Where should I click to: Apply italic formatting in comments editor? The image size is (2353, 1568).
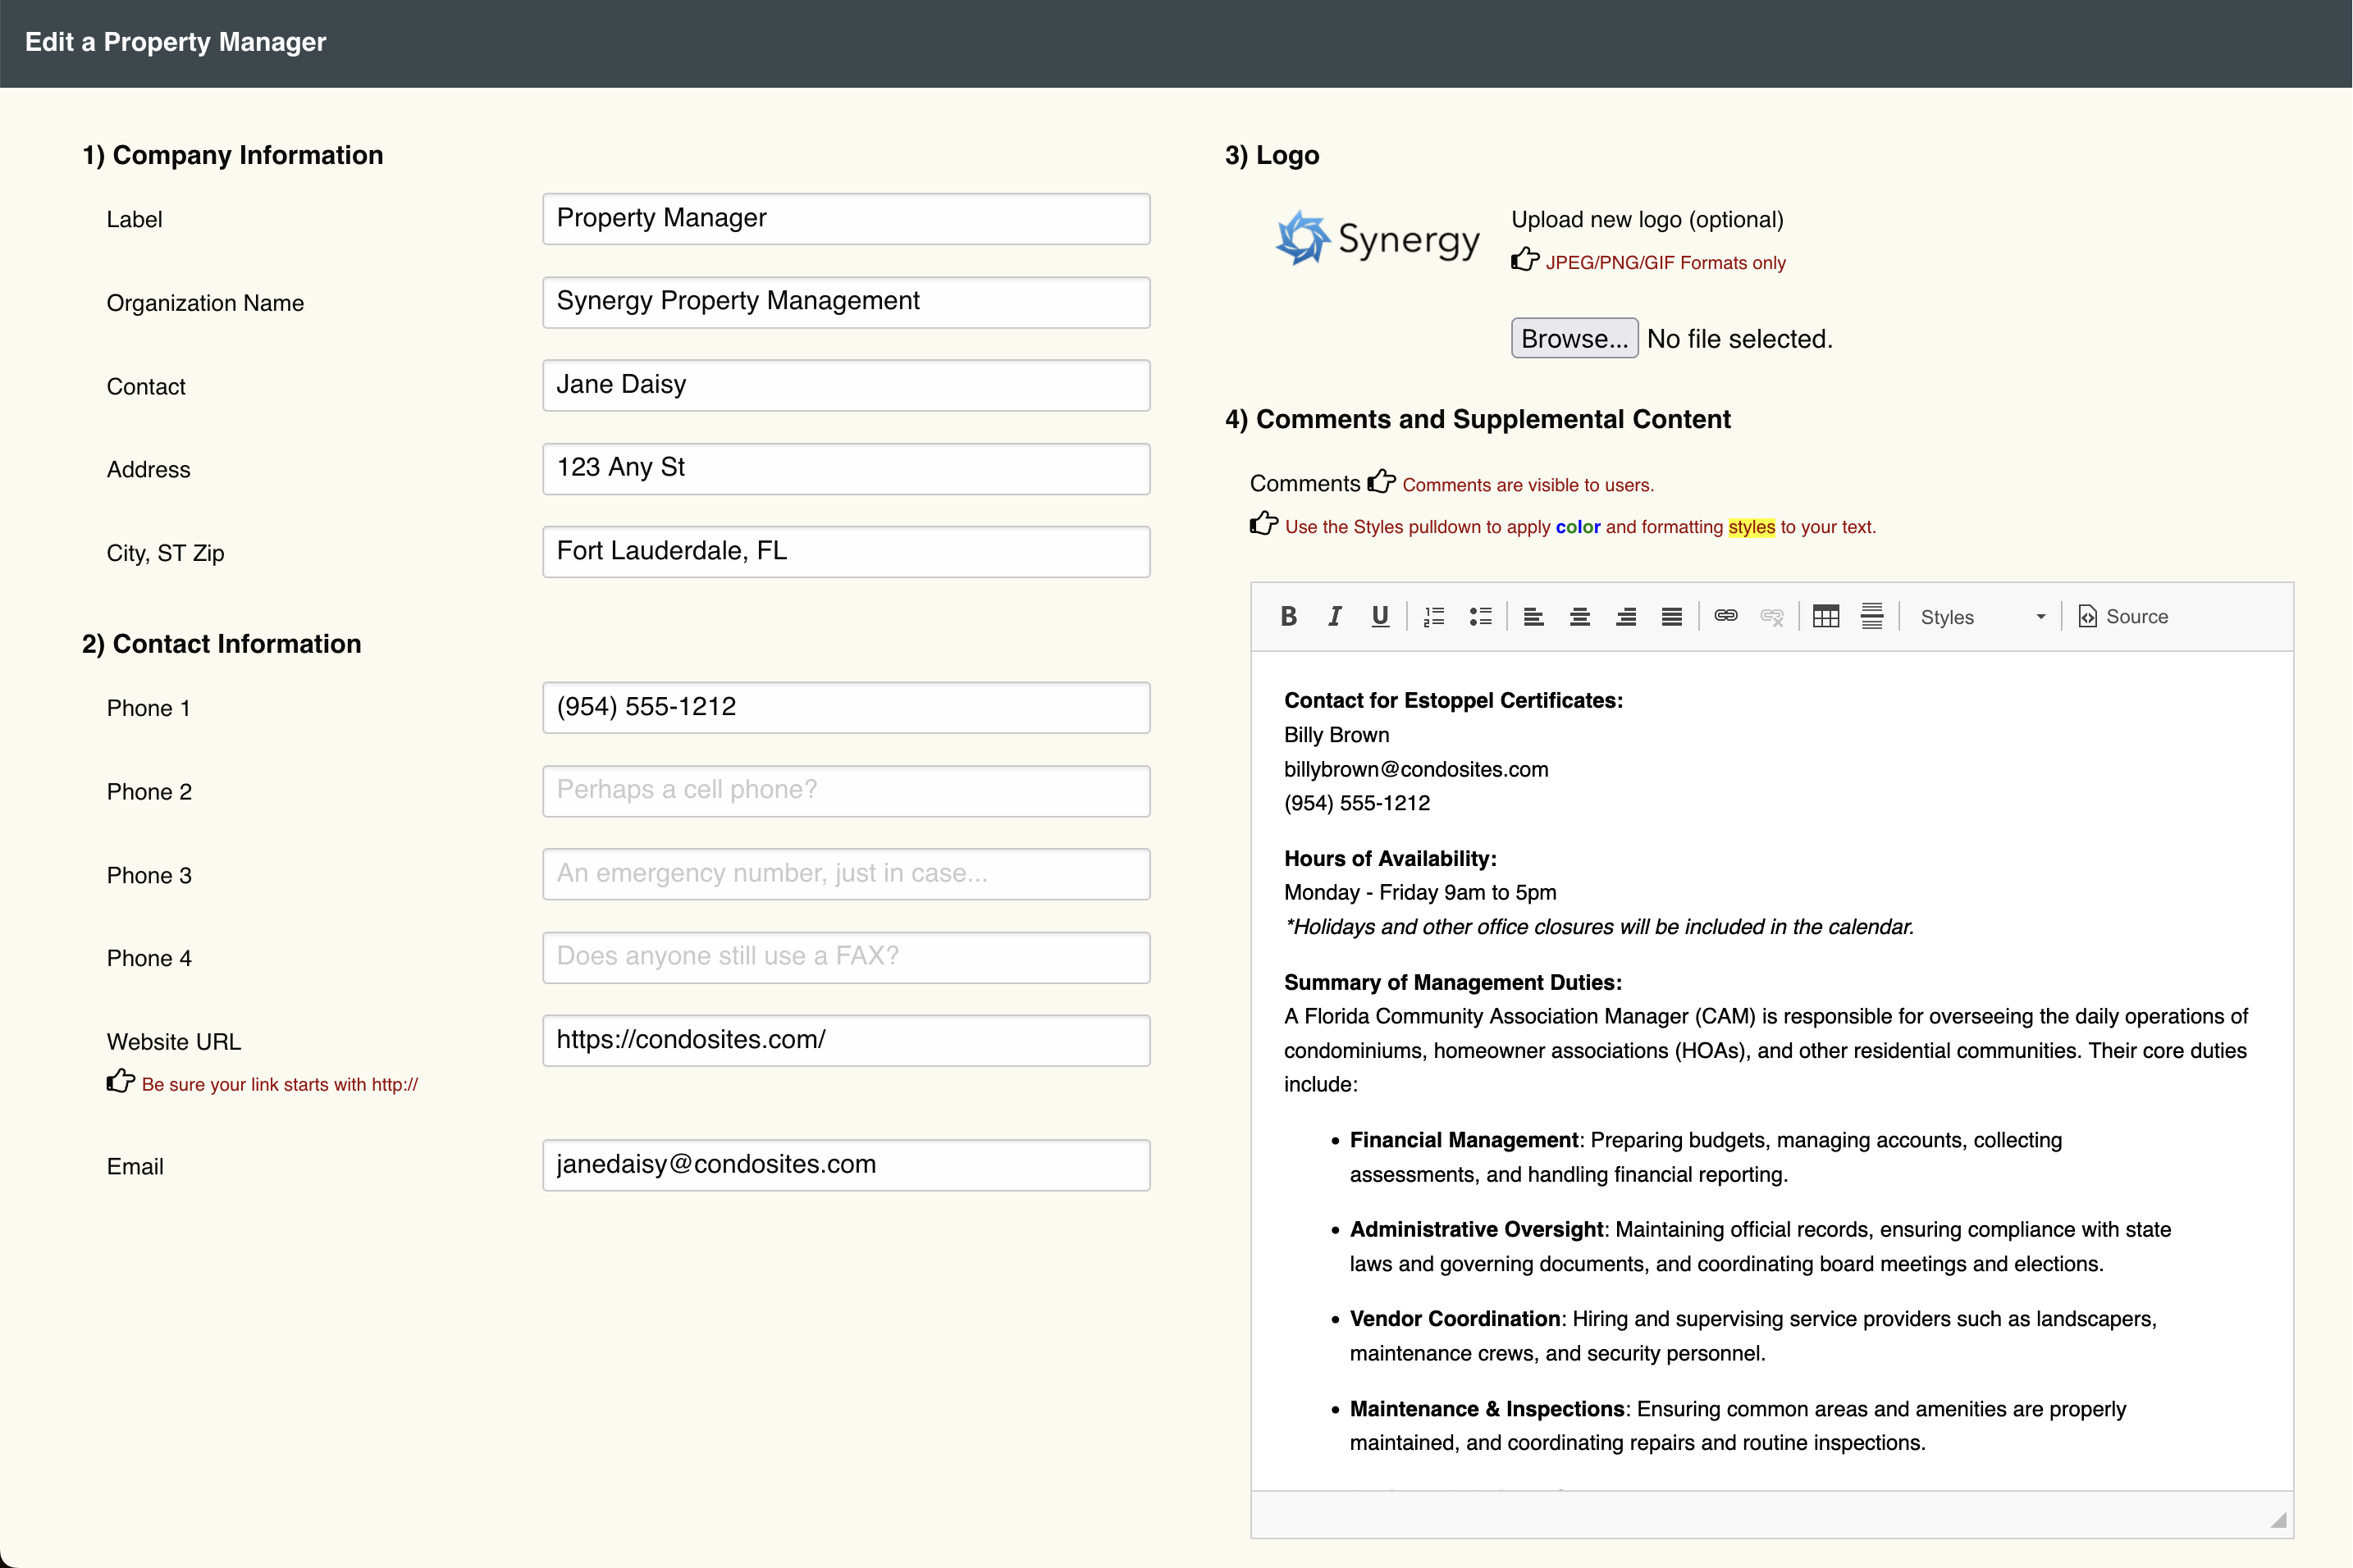click(1335, 617)
